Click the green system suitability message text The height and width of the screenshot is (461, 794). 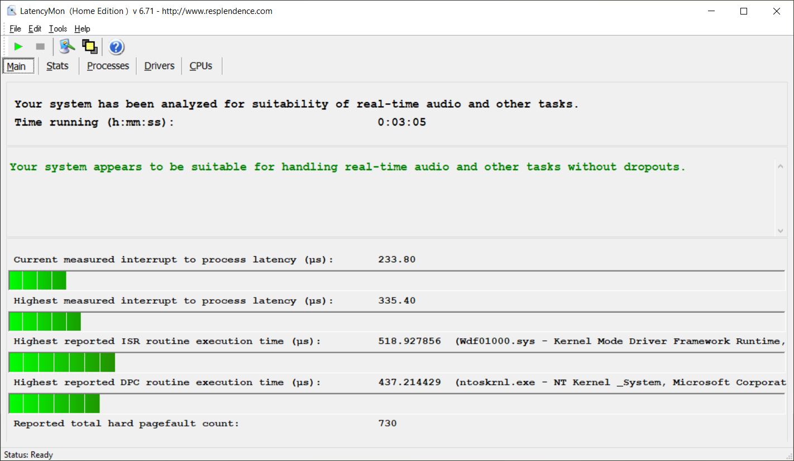coord(347,167)
